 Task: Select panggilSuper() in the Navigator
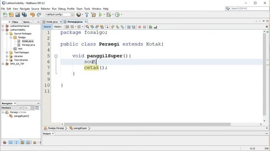tap(22, 116)
